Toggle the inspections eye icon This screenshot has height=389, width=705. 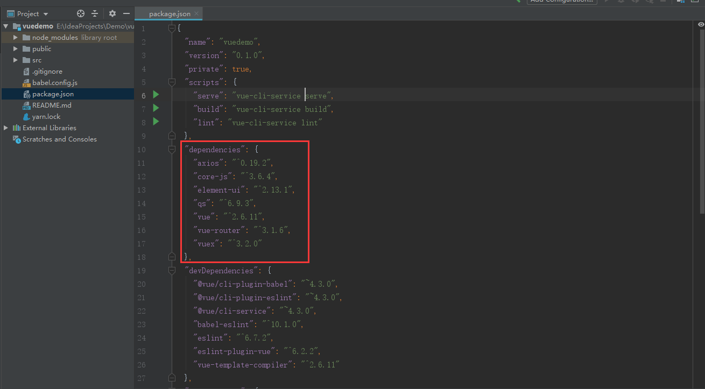click(701, 25)
